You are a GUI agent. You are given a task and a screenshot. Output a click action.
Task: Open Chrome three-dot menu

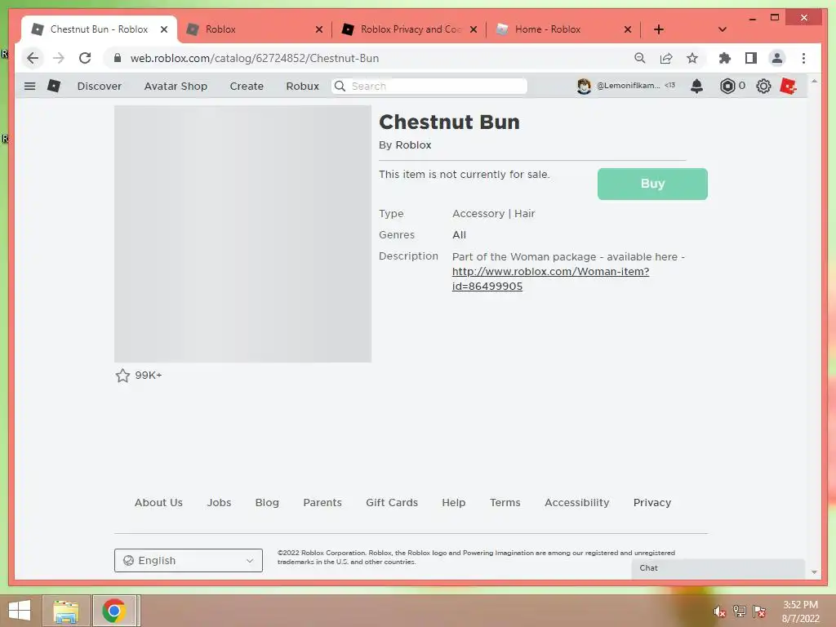point(803,58)
